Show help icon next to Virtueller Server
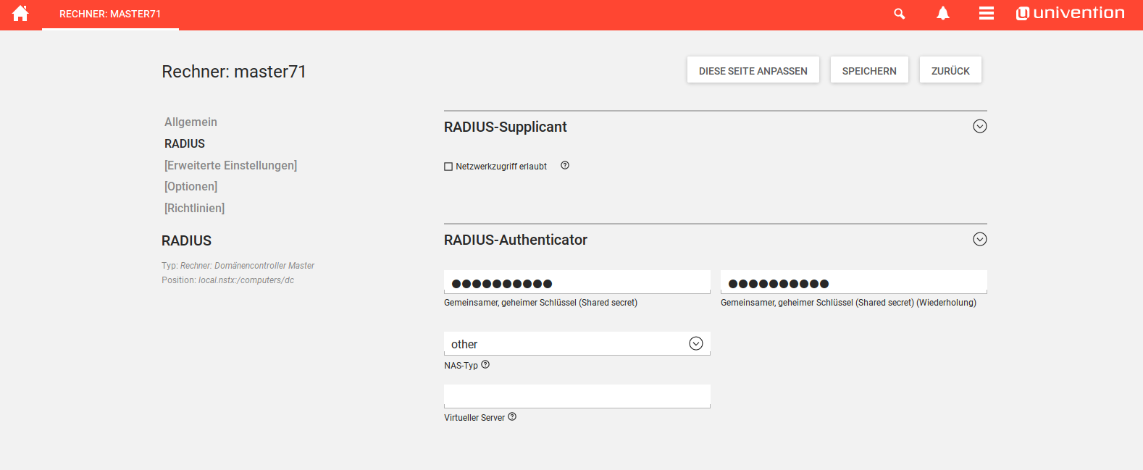 512,417
